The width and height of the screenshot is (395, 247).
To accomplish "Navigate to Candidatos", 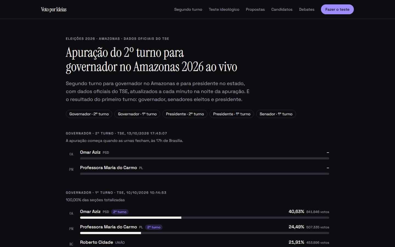I will tap(282, 9).
